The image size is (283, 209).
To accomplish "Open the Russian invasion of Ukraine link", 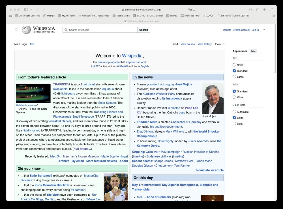I will coord(201,152).
